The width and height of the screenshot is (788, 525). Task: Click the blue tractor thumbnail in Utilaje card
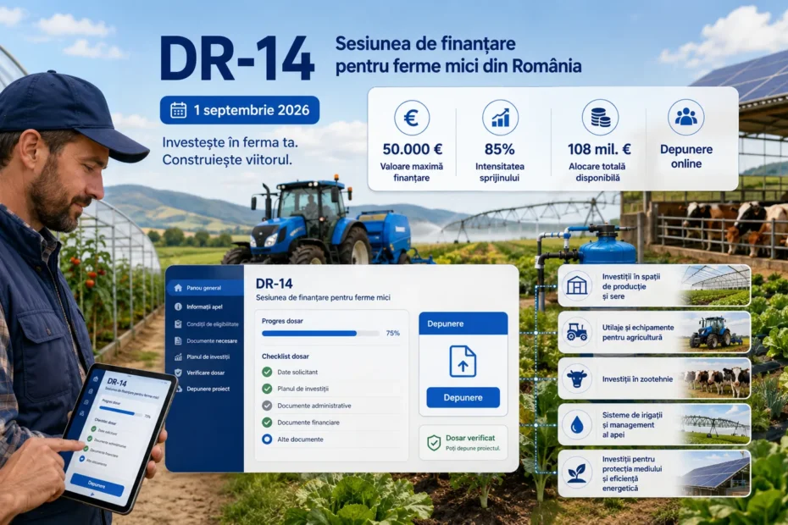715,332
